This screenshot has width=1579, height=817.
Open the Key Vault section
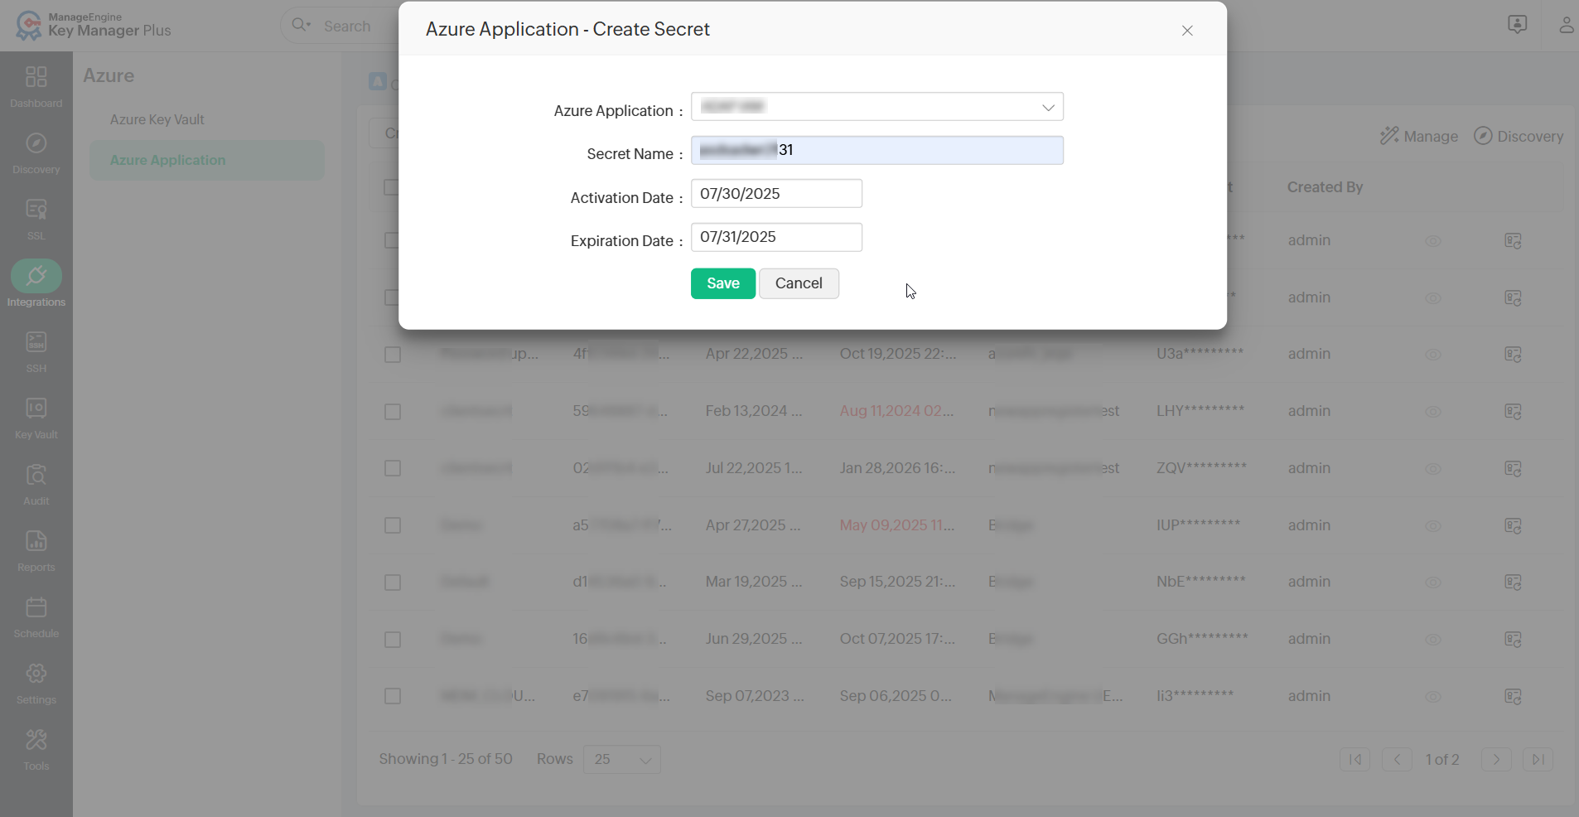point(36,417)
